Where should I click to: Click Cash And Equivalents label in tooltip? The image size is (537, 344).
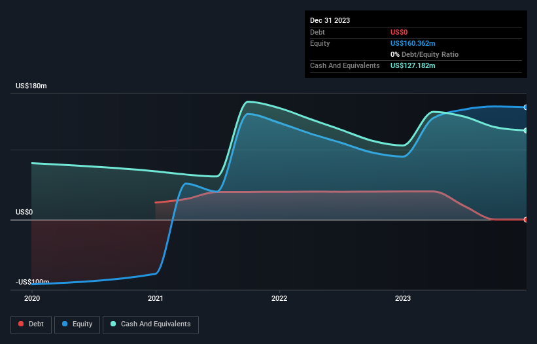(x=345, y=65)
